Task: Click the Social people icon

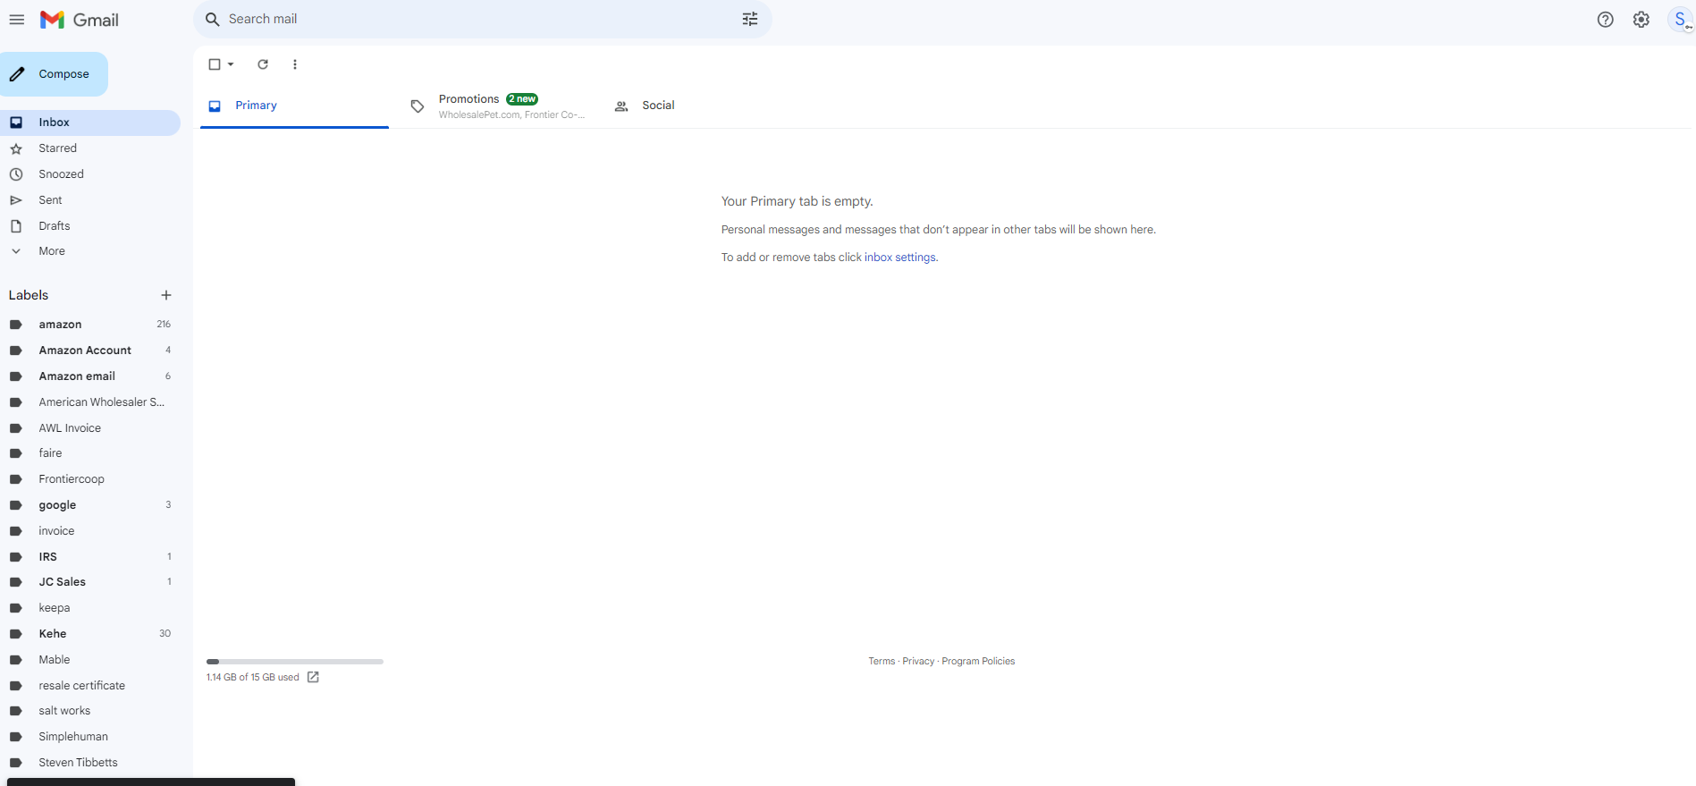Action: point(621,106)
